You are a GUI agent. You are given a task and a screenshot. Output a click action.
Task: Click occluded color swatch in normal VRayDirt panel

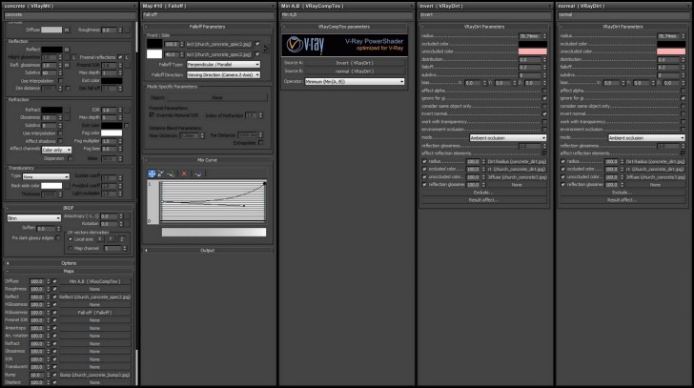coord(671,44)
